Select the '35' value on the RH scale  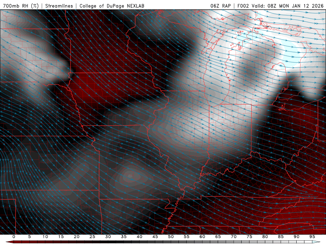tap(124, 237)
